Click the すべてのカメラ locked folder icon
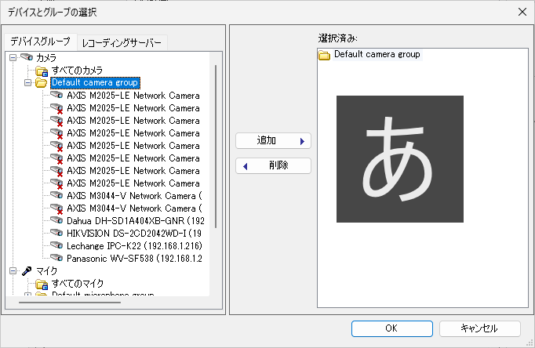The image size is (535, 348). click(42, 71)
